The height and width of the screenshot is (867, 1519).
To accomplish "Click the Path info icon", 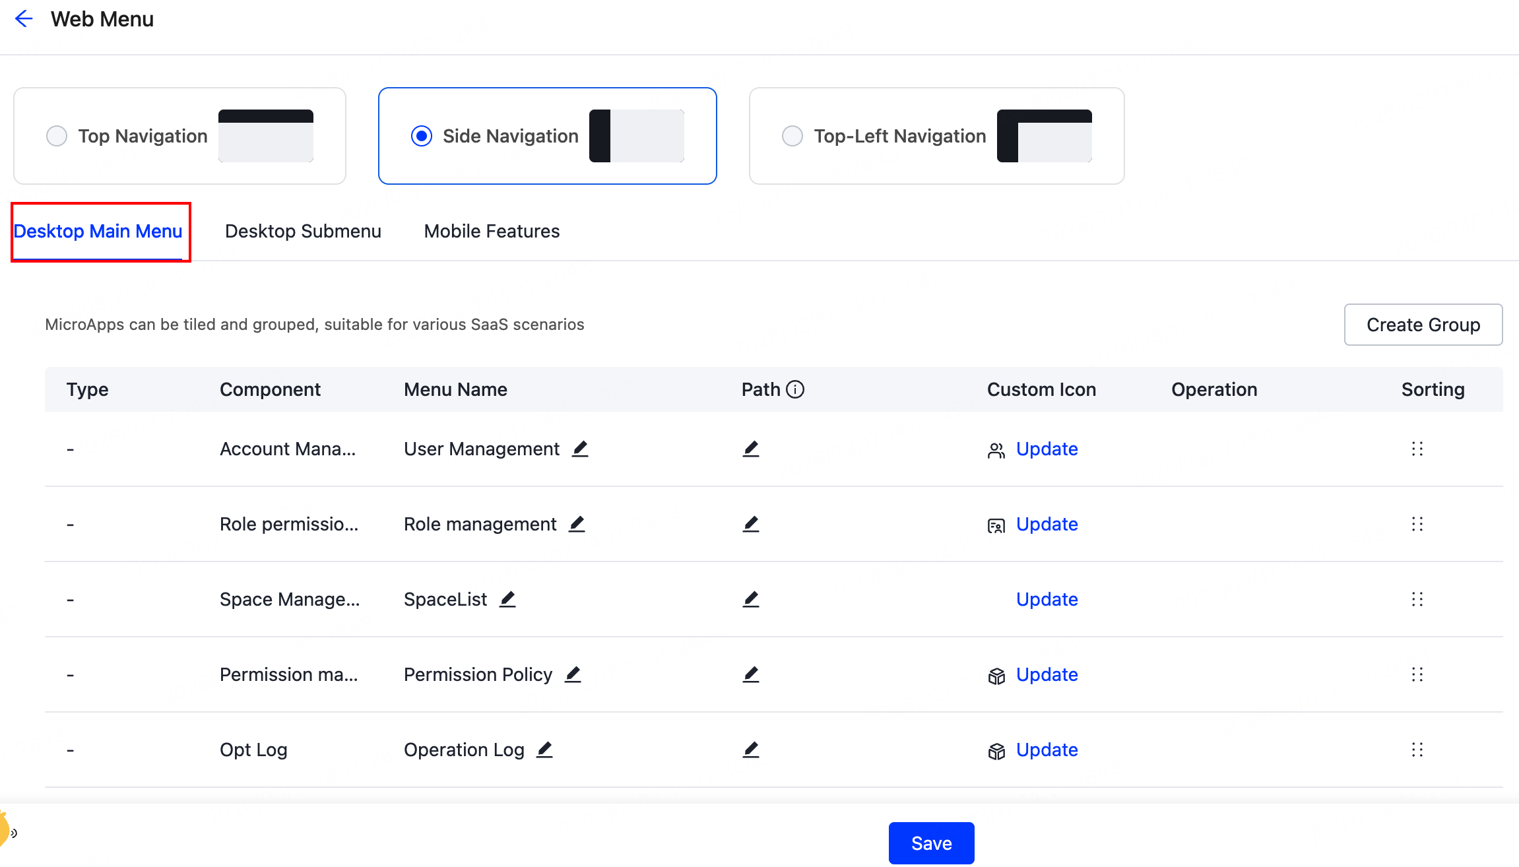I will coord(795,390).
